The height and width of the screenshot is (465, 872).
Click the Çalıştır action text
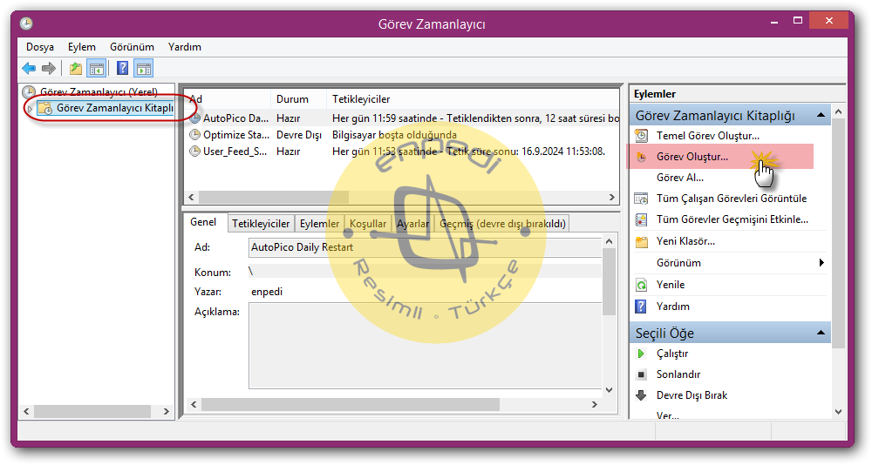pyautogui.click(x=672, y=354)
